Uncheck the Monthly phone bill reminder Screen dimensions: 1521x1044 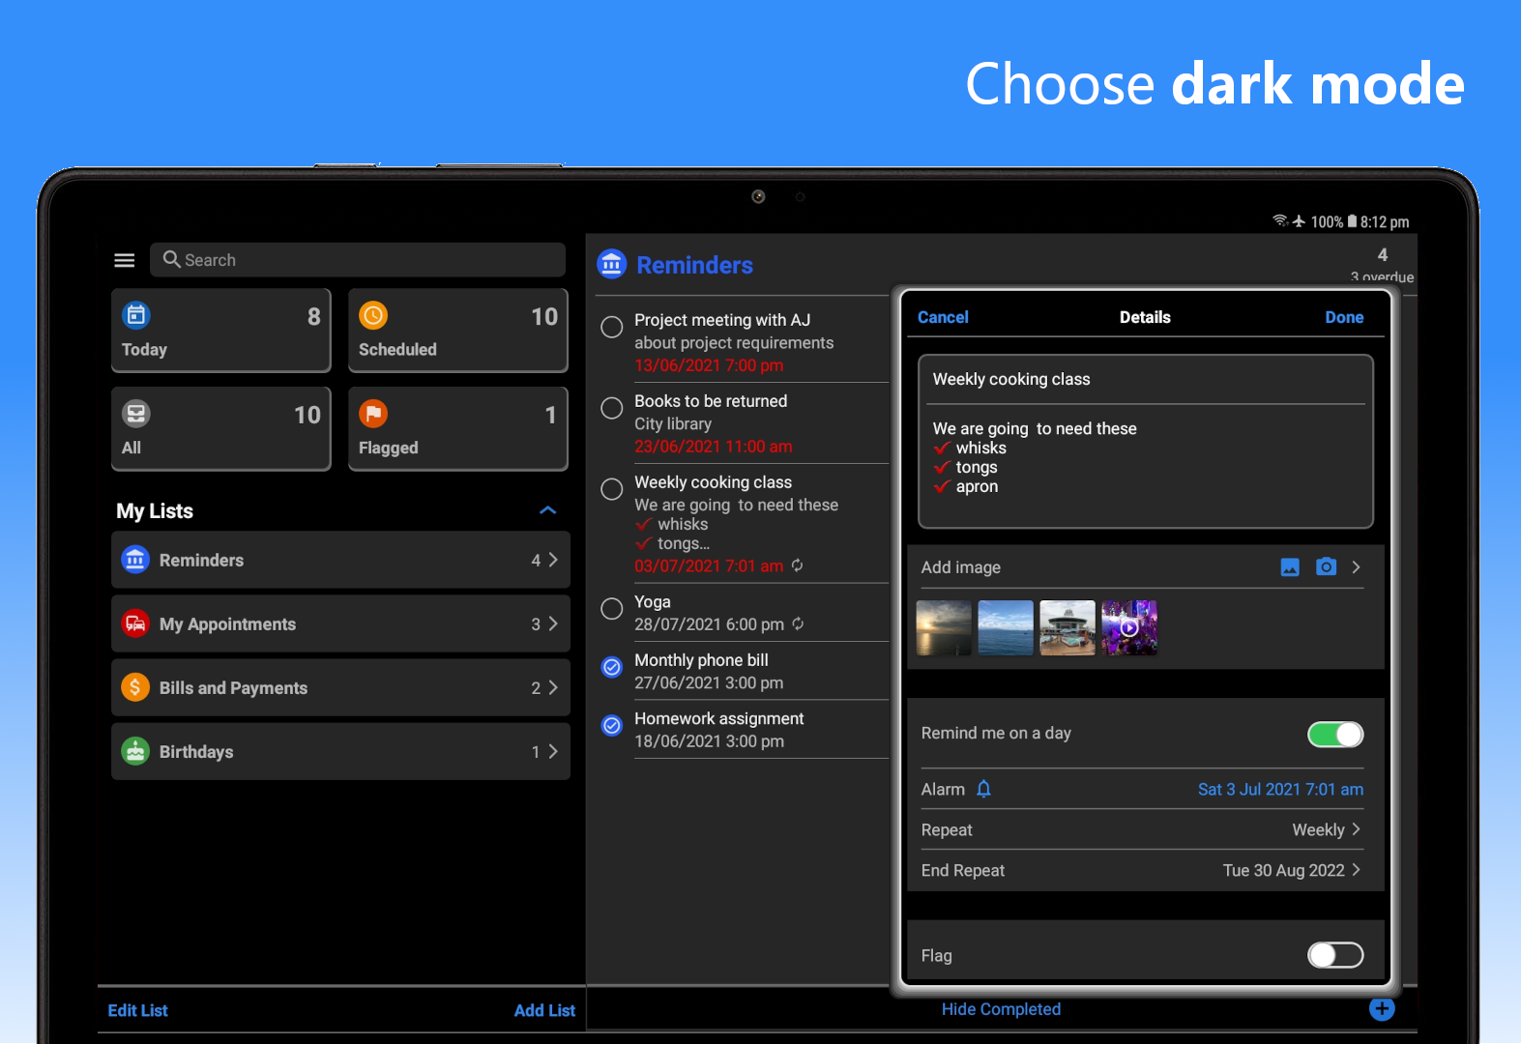click(x=612, y=667)
